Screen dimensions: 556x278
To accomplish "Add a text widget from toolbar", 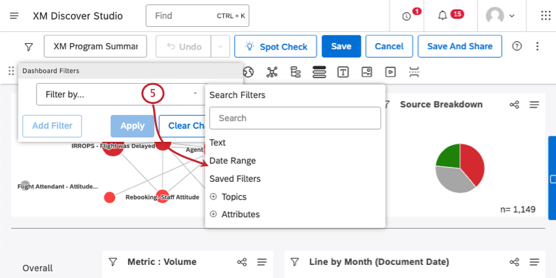I will point(343,72).
